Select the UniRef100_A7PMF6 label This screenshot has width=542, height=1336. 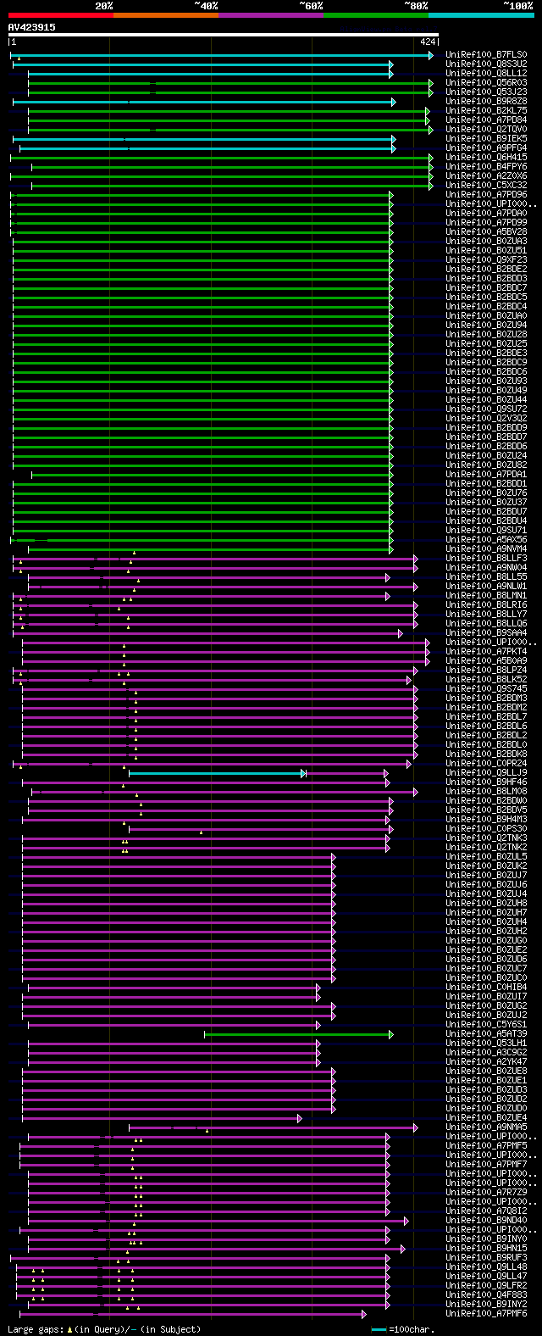point(486,1314)
